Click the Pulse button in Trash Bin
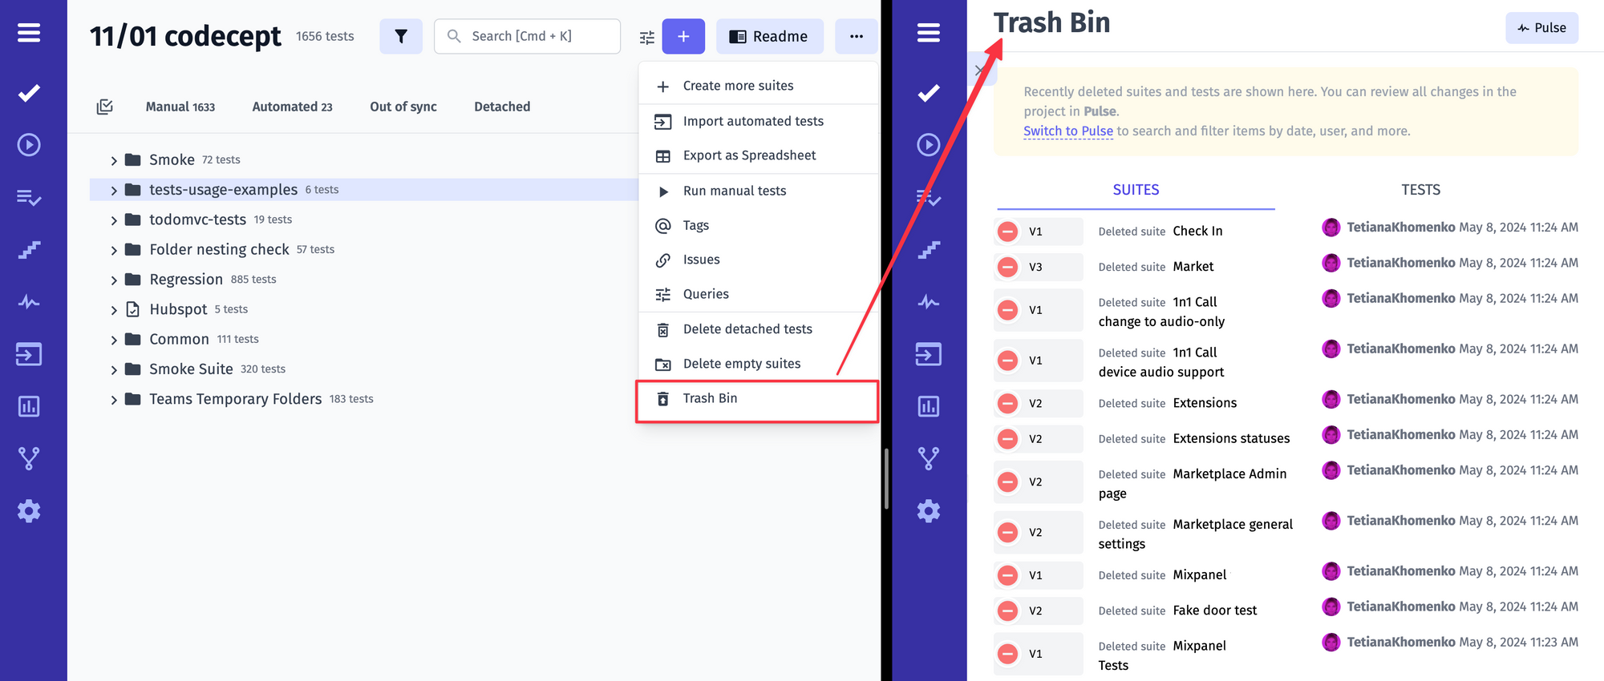Viewport: 1604px width, 681px height. click(x=1541, y=27)
